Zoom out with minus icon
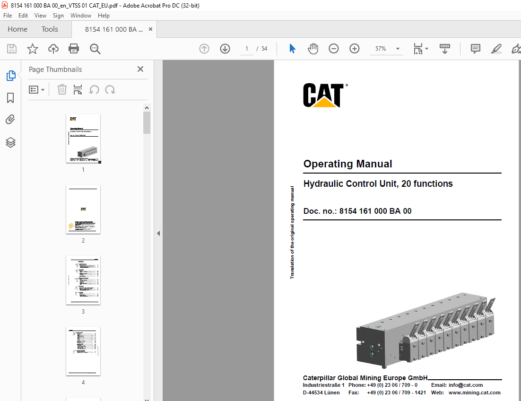521x401 pixels. [x=334, y=49]
